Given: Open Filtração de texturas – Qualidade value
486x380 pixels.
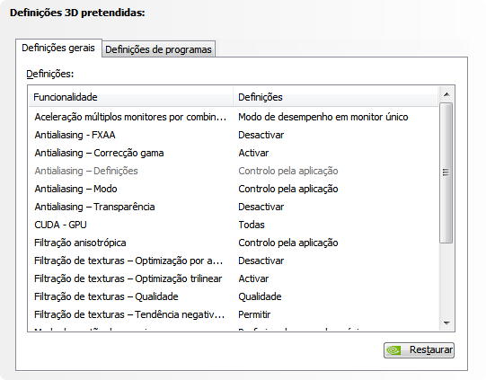Looking at the screenshot, I should (x=260, y=296).
